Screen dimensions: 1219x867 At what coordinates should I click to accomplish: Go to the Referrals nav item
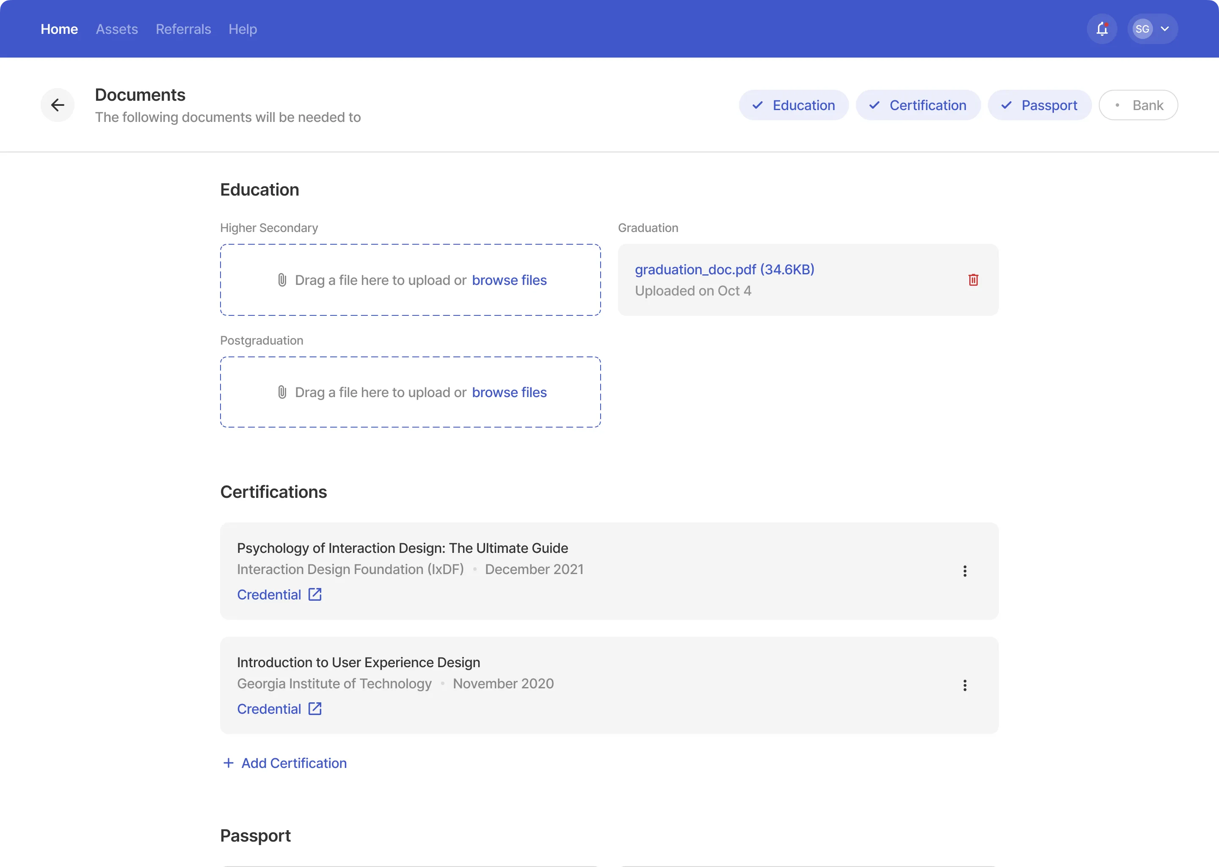click(x=183, y=29)
